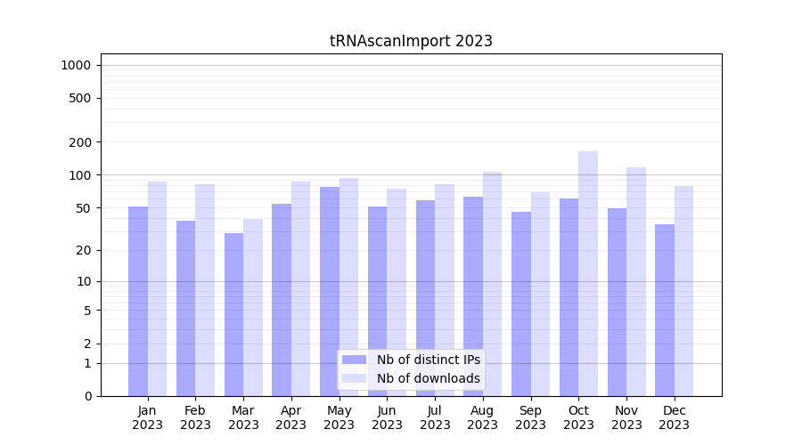Click the Nb of downloads legend swatch
The image size is (802, 445).
354,378
